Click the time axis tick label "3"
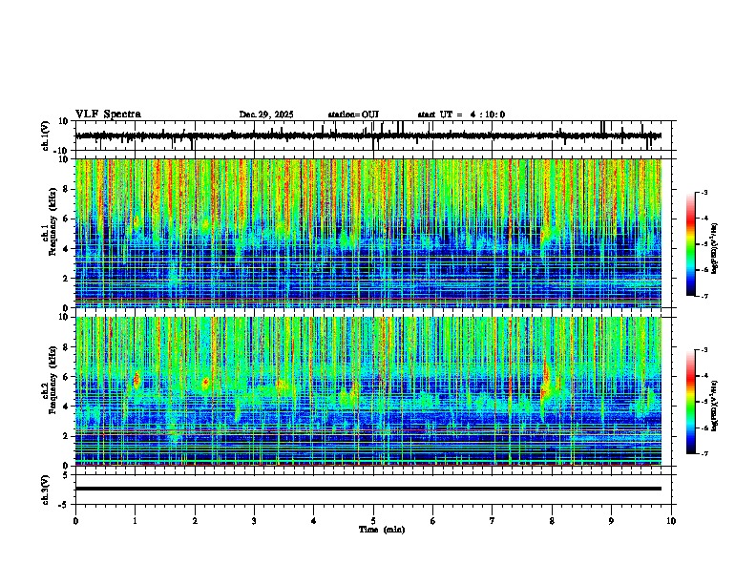756x584 pixels. coord(254,521)
